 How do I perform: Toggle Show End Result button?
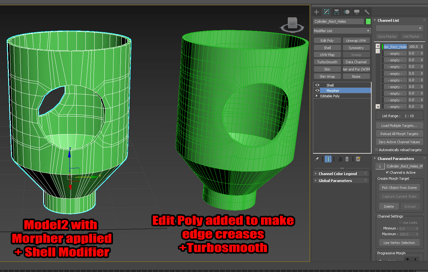(328, 159)
